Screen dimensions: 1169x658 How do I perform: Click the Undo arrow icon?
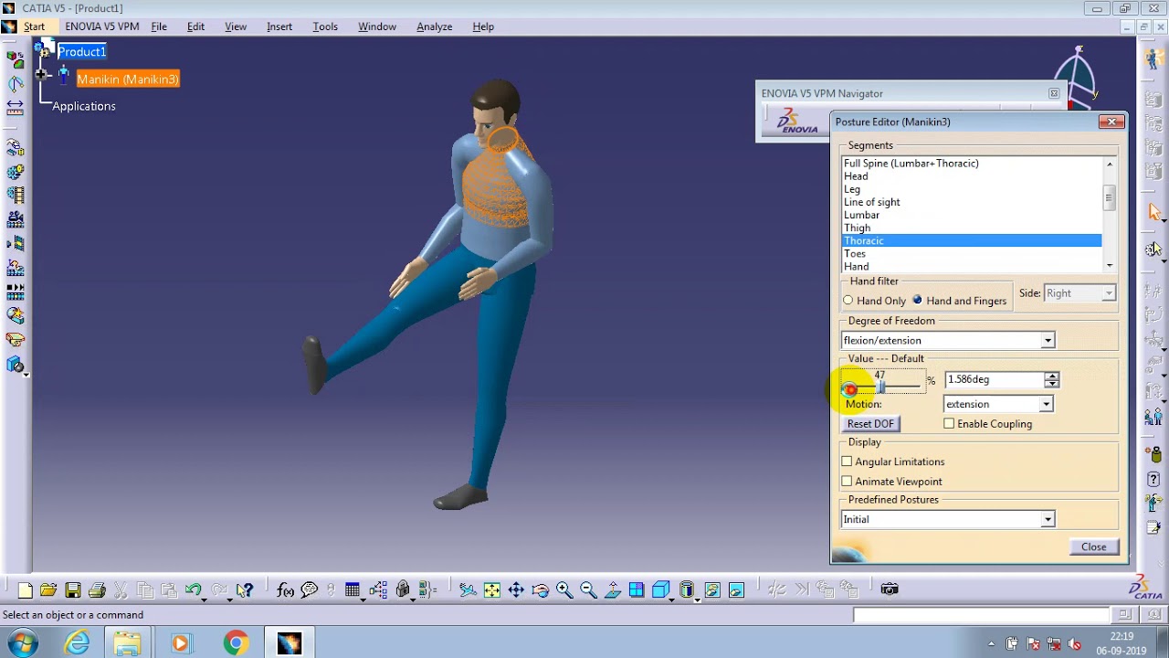(x=193, y=590)
